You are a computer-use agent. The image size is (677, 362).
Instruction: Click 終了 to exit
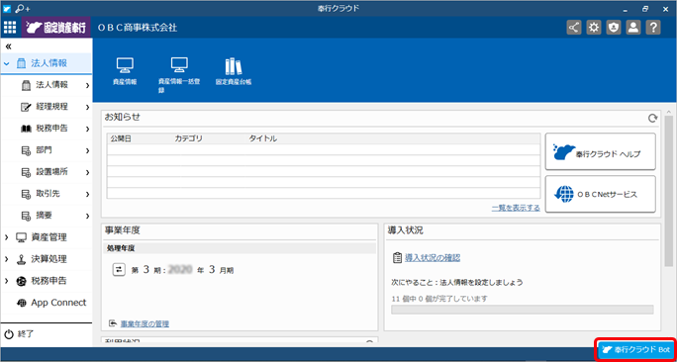coord(20,333)
